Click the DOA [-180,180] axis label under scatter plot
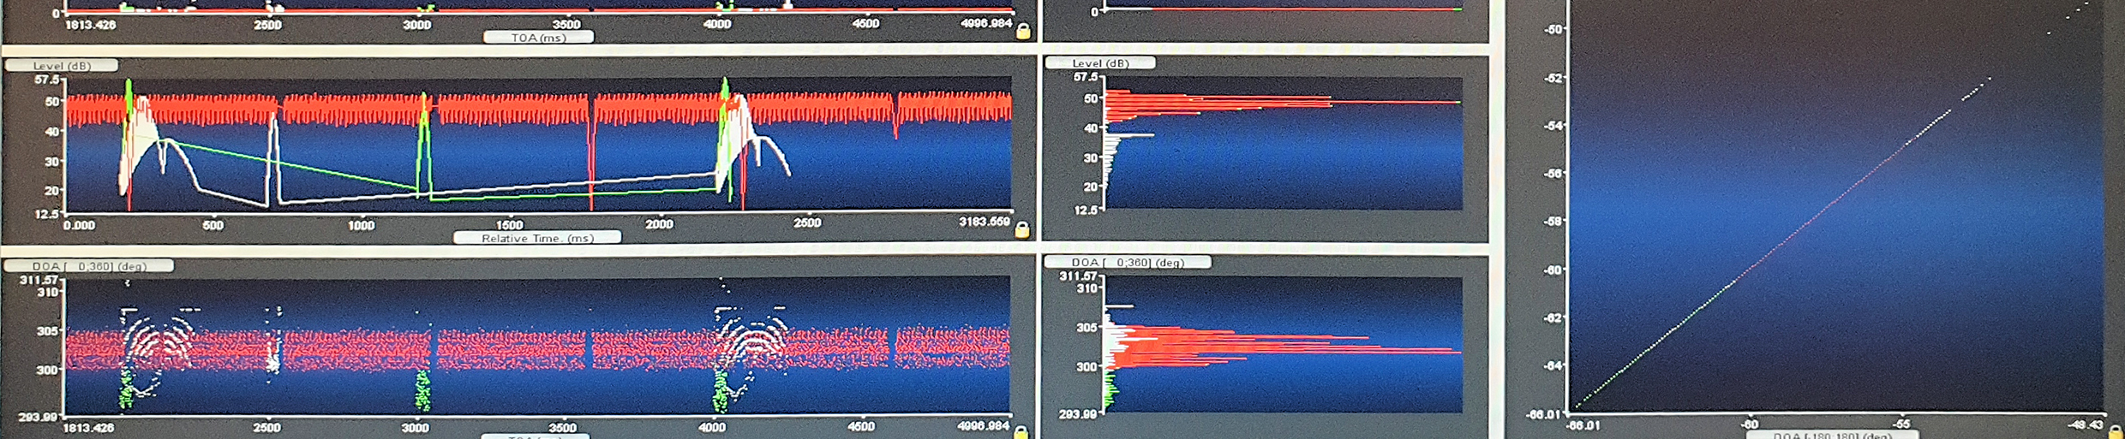This screenshot has height=439, width=2125. (x=1831, y=435)
